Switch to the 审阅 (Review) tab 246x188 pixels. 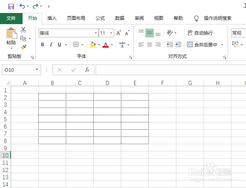click(x=139, y=18)
